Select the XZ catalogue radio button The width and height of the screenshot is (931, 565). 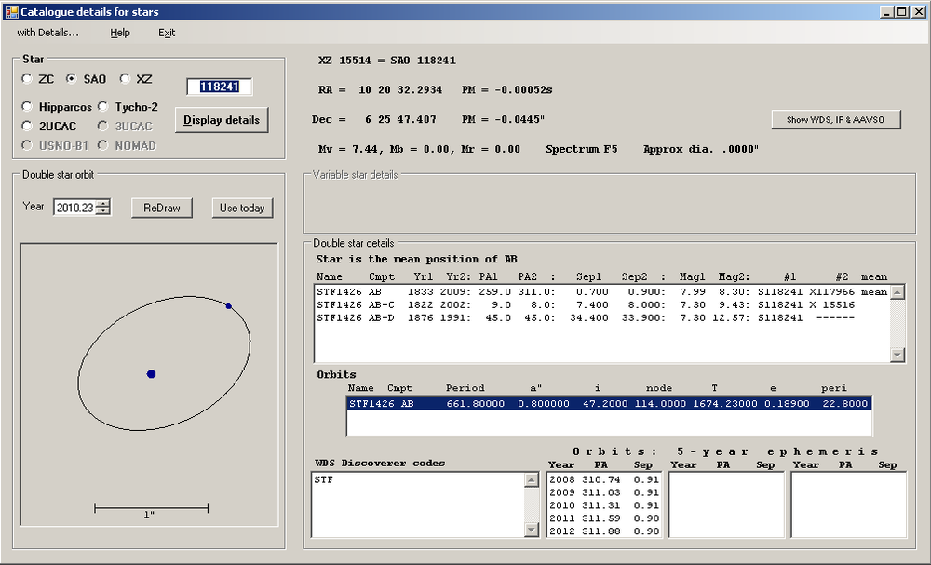pyautogui.click(x=125, y=79)
